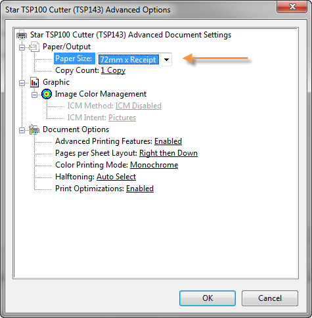Confirm settings with the OK button

[208, 298]
